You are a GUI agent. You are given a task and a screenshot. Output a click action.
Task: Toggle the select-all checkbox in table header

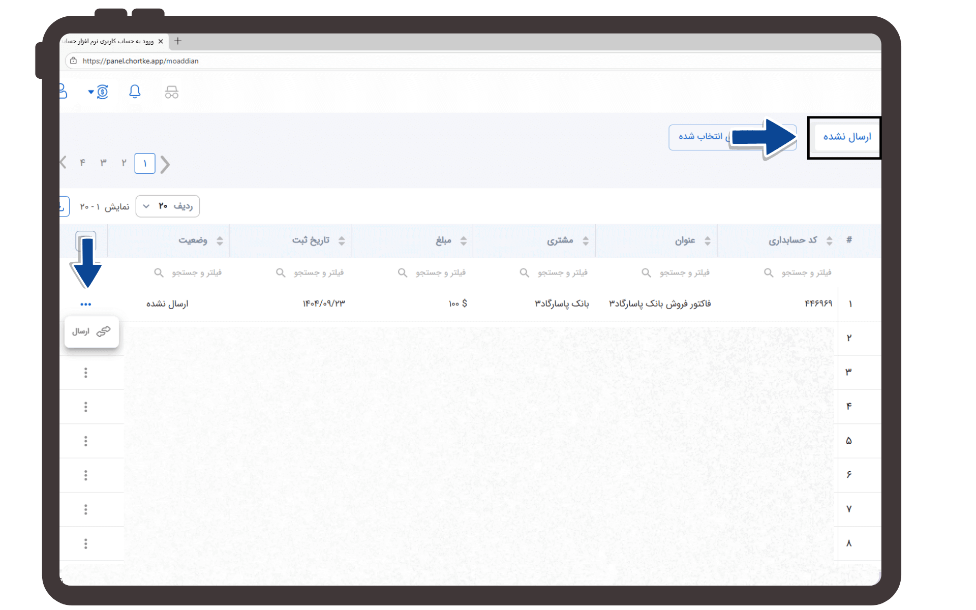click(x=85, y=240)
